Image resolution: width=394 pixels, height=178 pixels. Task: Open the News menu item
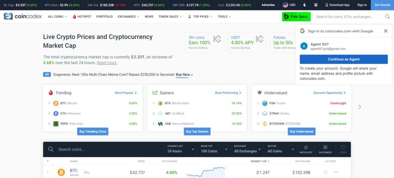[x=149, y=17]
